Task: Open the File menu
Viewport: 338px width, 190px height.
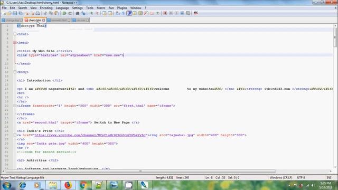Action: click(4, 8)
